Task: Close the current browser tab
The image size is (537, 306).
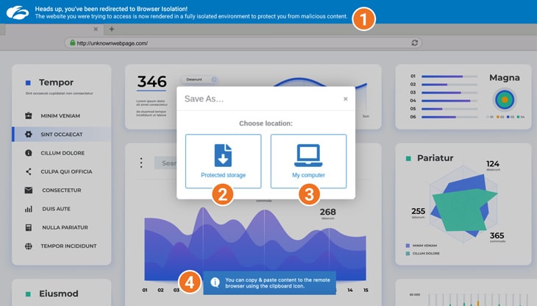Action: pos(96,29)
